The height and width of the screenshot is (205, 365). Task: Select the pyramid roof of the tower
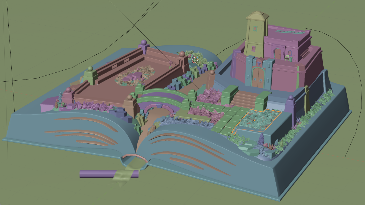click(x=257, y=16)
